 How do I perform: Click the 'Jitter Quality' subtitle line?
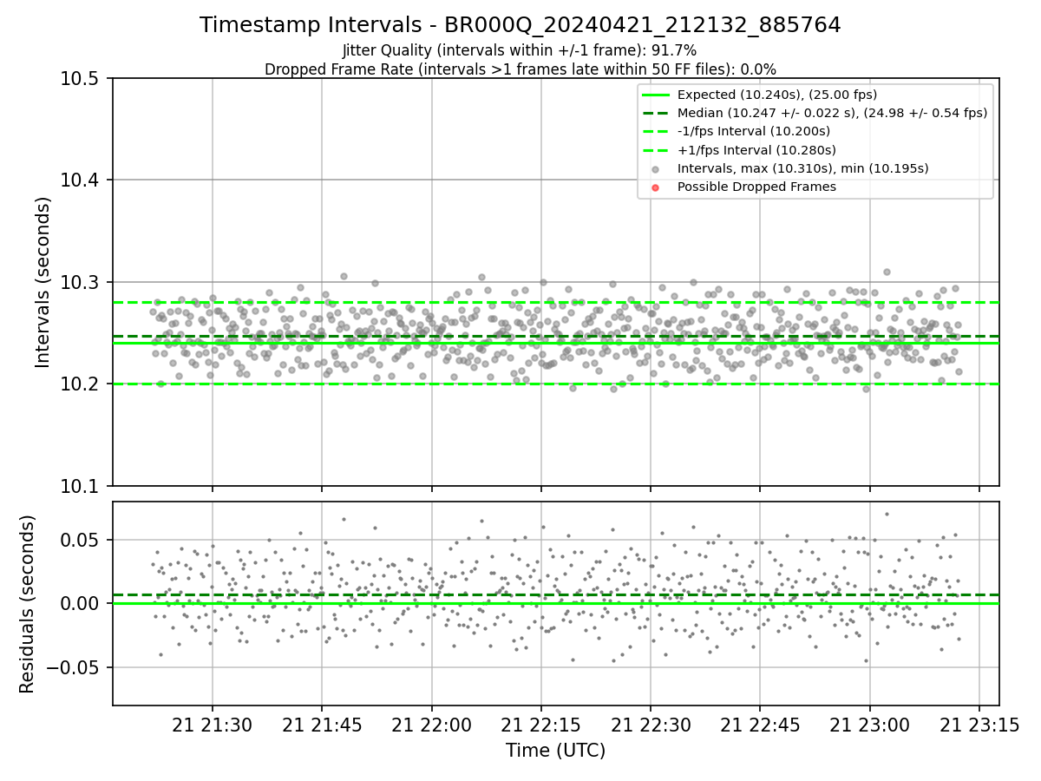point(520,51)
